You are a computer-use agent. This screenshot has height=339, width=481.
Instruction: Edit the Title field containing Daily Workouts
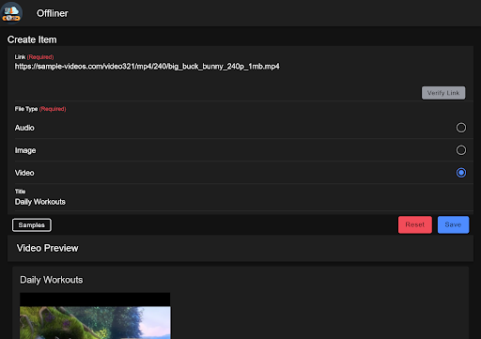tap(240, 202)
